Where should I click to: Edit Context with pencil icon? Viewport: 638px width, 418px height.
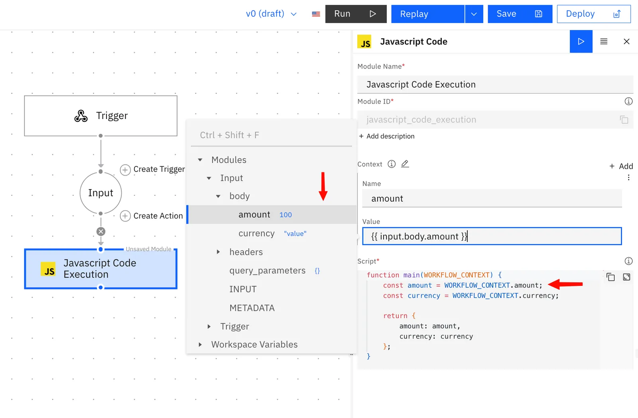pyautogui.click(x=405, y=164)
